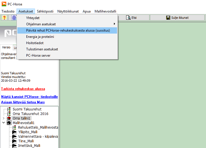206x148 pixels.
Task: Open the Asiaan liittyvää tietoa Mars link
Action: (23, 102)
